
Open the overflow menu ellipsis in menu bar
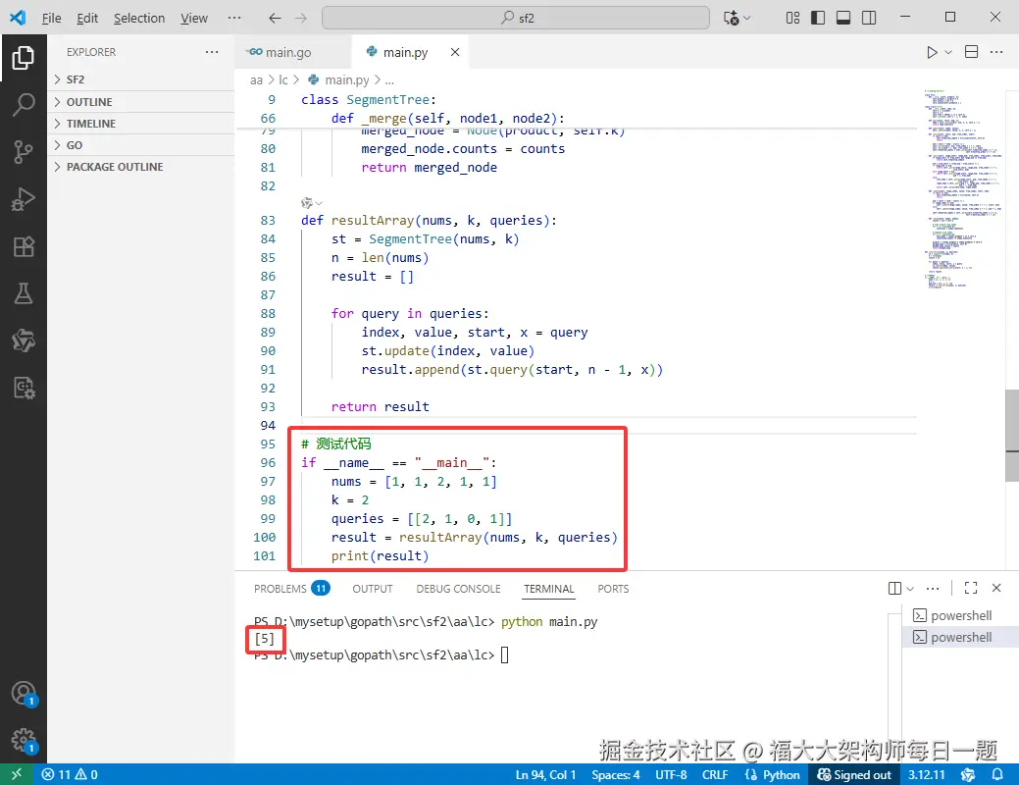(x=234, y=18)
